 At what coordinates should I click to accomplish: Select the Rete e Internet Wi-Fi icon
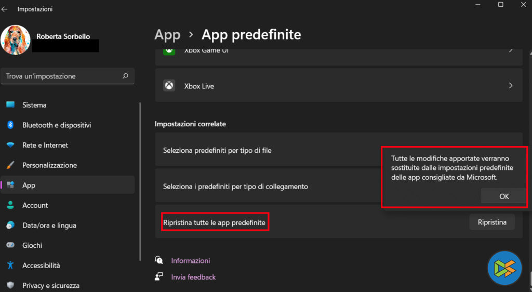pos(10,145)
